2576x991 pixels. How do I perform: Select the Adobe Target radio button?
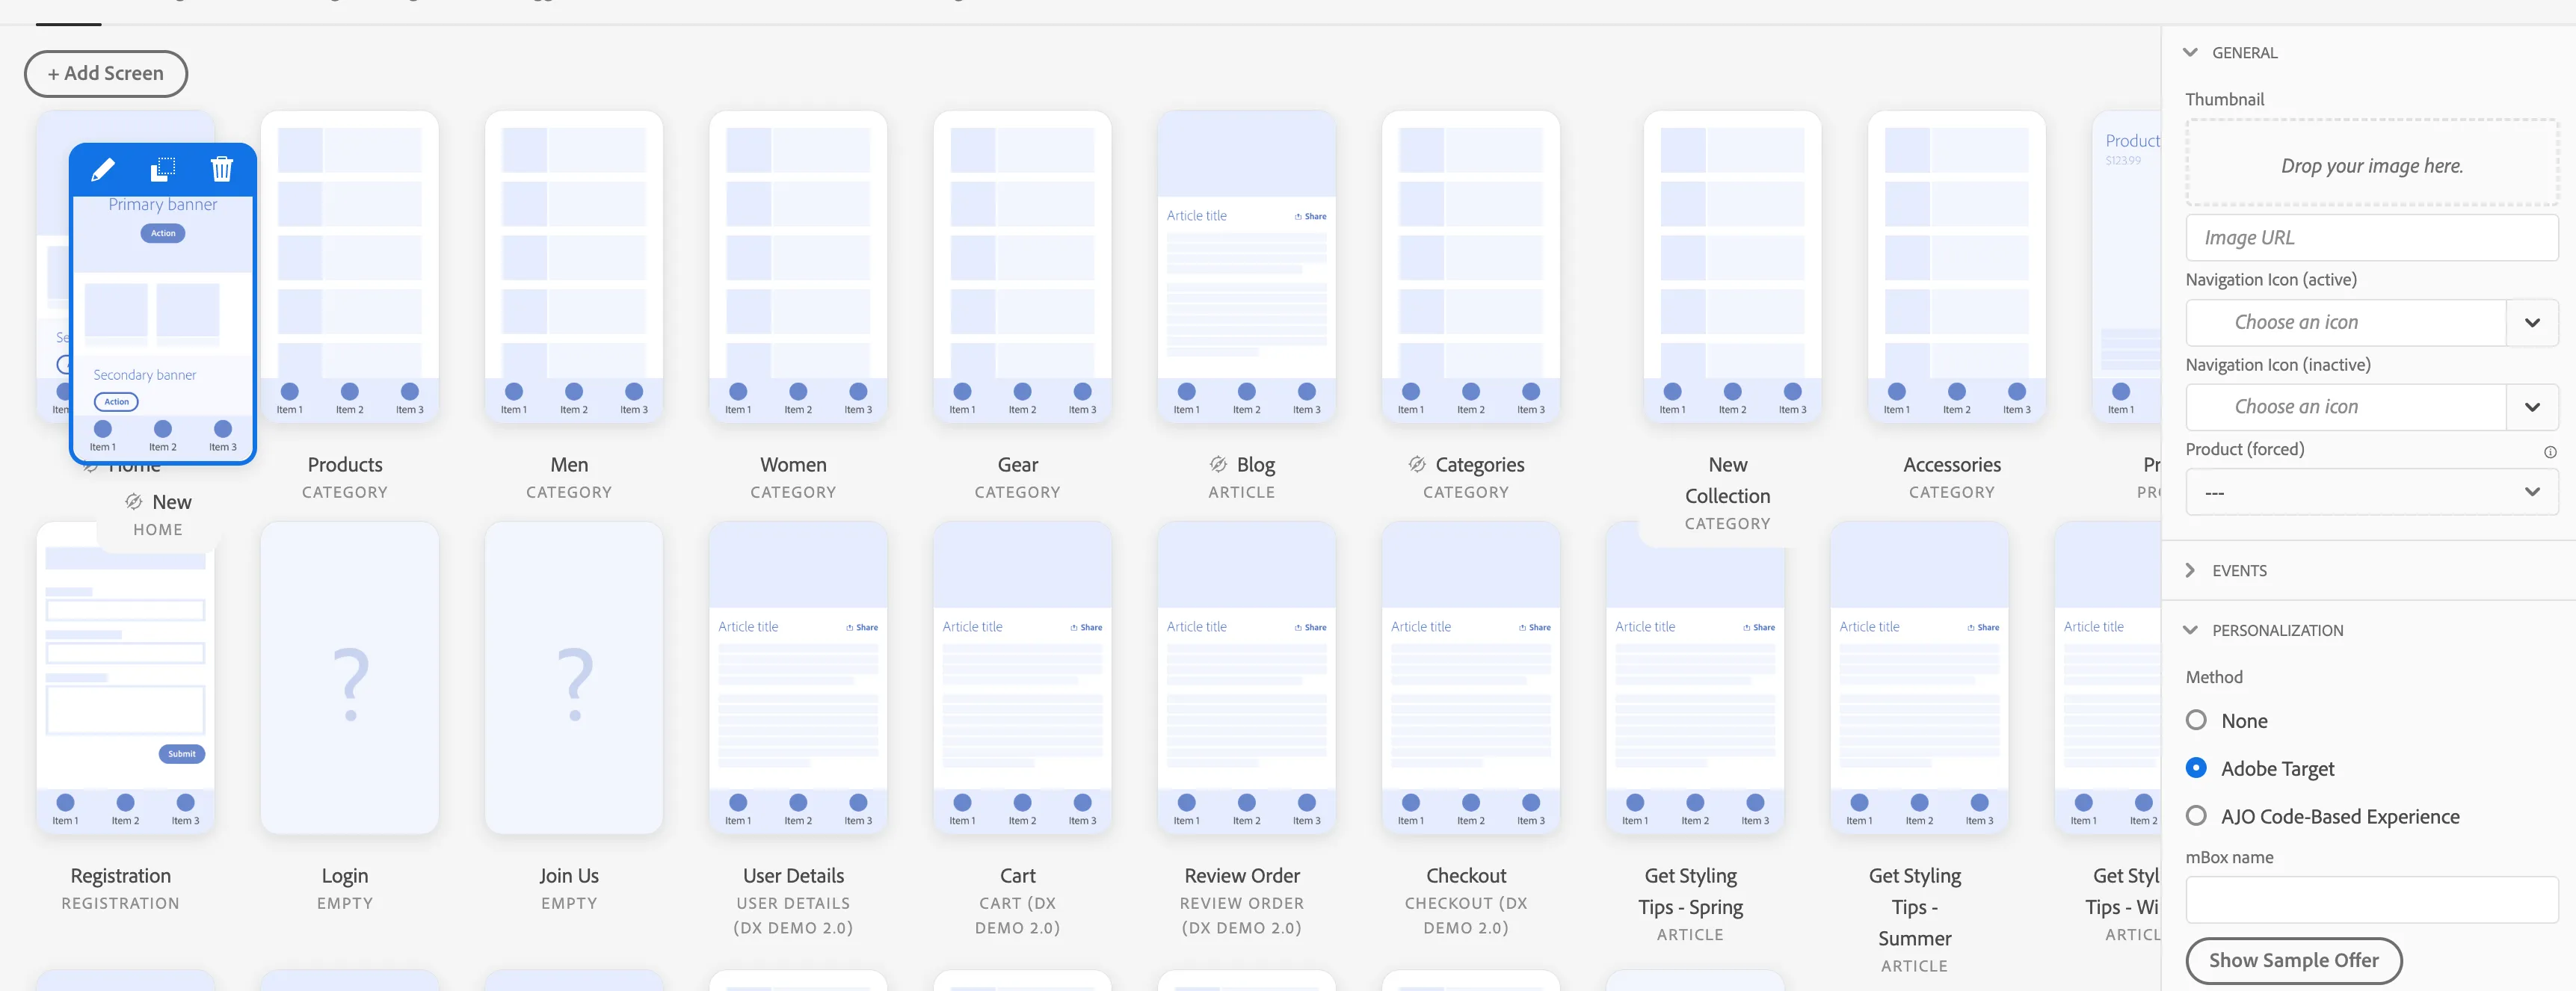tap(2196, 768)
